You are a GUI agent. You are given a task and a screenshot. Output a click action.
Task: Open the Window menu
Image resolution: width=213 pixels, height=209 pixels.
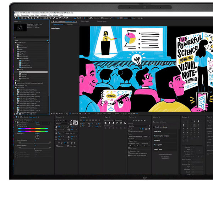coord(56,15)
